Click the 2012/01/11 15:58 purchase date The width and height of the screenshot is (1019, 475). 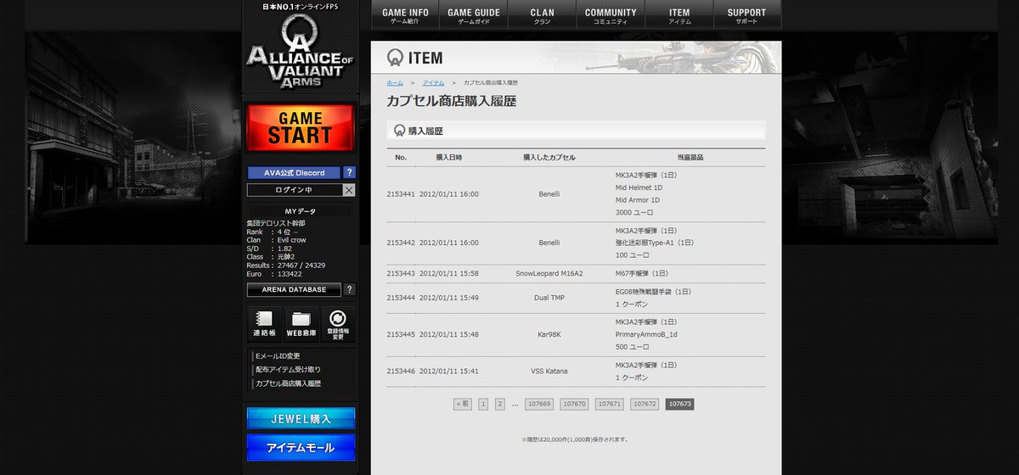point(449,273)
